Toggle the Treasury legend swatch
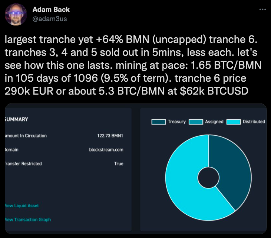Screen dimensions: 271x238 coord(158,122)
